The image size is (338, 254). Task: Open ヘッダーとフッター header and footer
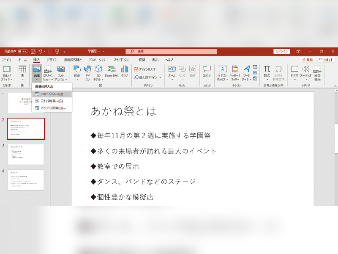(x=235, y=72)
